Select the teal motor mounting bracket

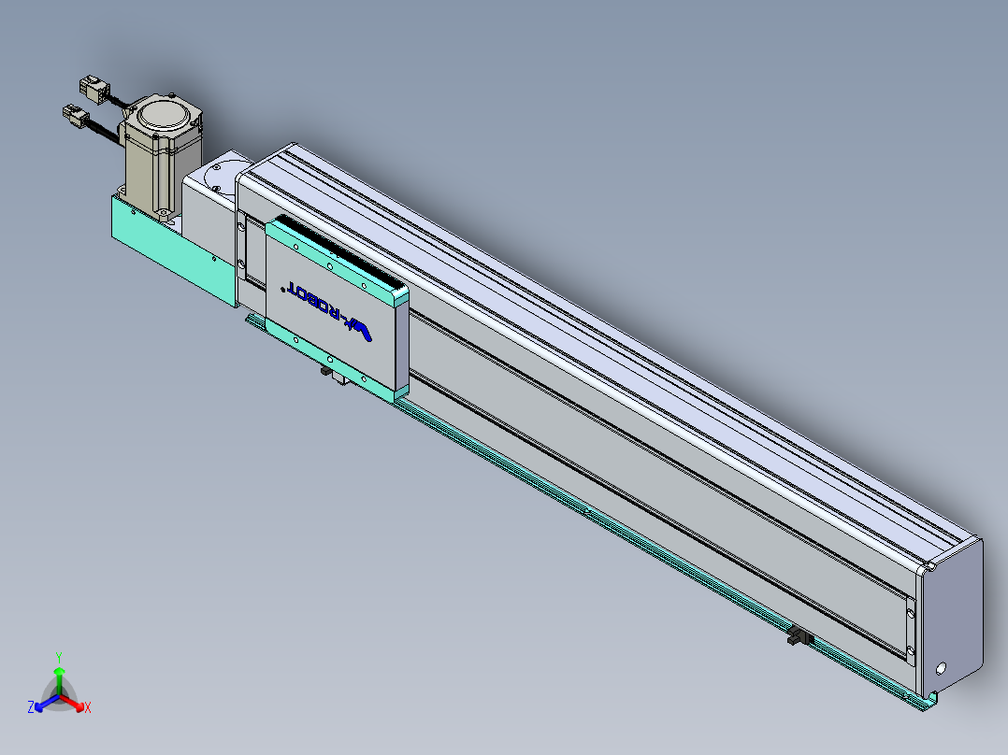tap(174, 252)
